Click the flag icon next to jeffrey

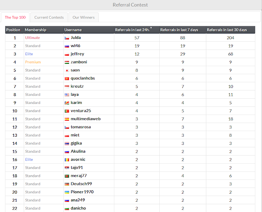point(67,54)
